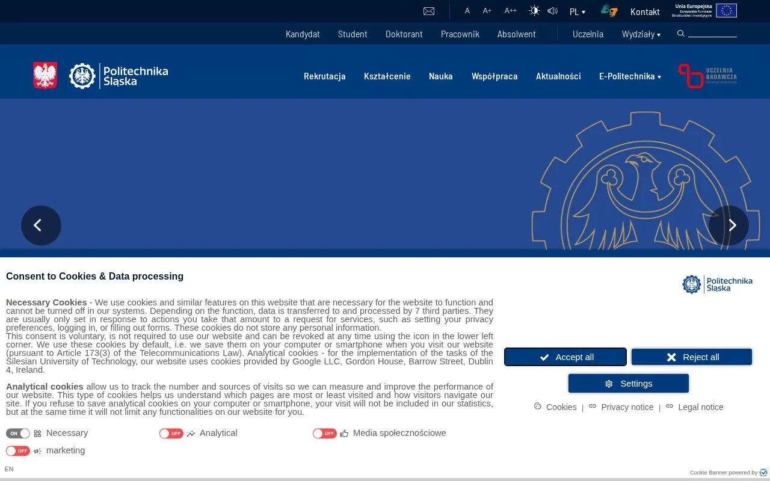The width and height of the screenshot is (770, 481).
Task: Open the Kształcenie menu item
Action: click(x=387, y=76)
